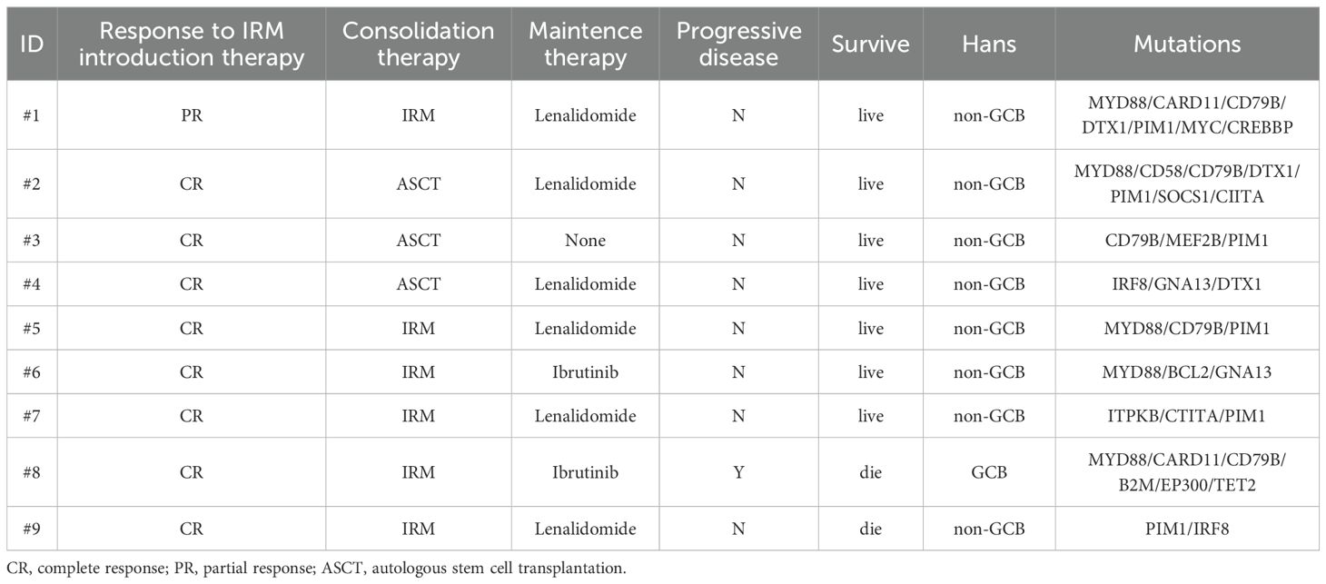Select Response to IRM introduction therapy header
Screen dimensions: 1326x584
point(192,44)
